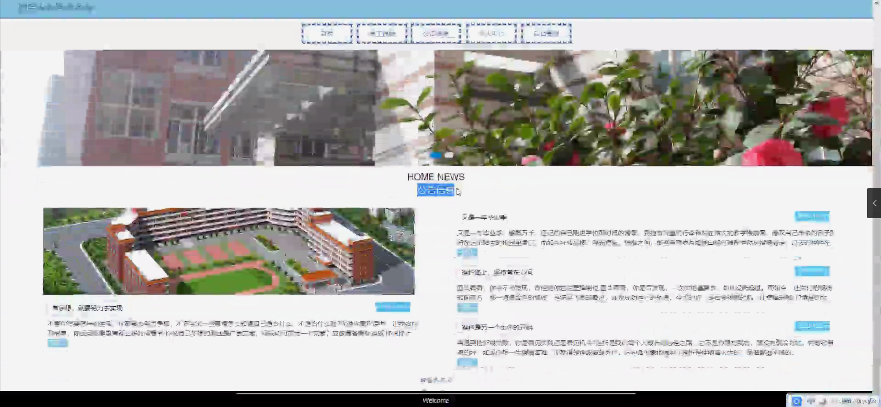Open the 后台管理 navigation item
881x407 pixels.
pos(546,33)
